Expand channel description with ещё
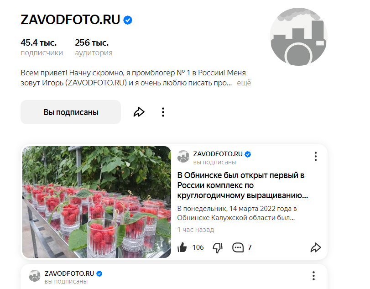 pos(244,83)
